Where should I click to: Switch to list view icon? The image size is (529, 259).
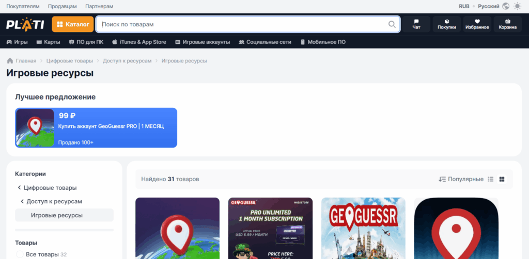[491, 179]
